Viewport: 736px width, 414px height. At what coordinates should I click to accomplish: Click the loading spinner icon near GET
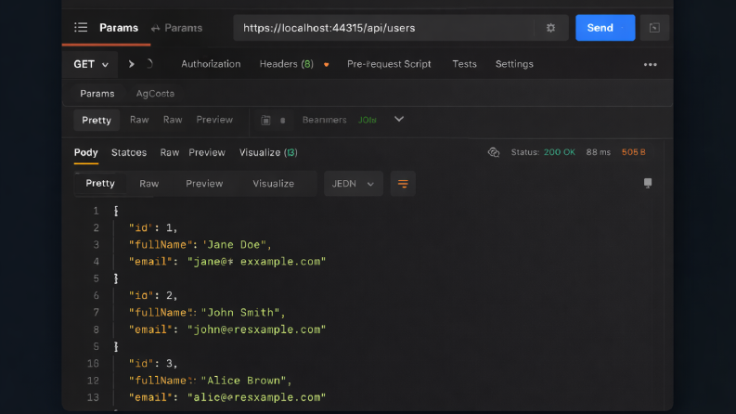point(148,64)
